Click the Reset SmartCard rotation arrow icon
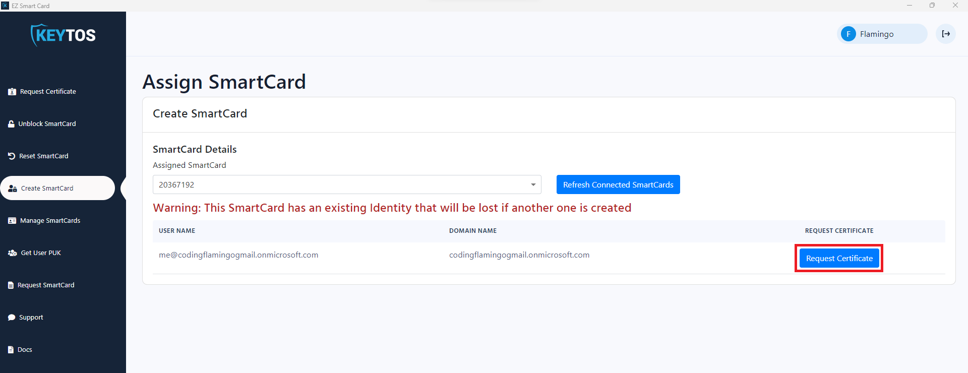Viewport: 968px width, 373px height. (x=11, y=156)
